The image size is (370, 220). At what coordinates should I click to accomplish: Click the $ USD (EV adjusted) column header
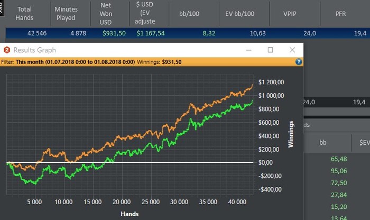coord(145,13)
